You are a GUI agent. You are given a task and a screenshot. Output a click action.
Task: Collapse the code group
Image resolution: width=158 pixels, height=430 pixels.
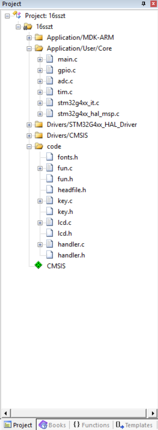click(x=29, y=147)
